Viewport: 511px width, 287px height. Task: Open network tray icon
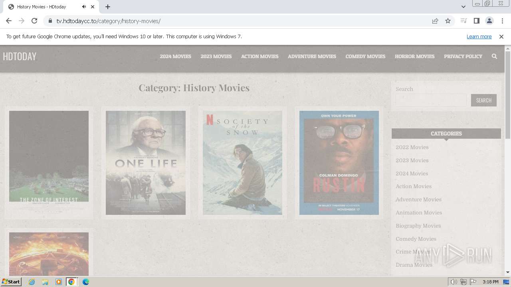463,282
